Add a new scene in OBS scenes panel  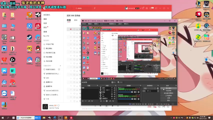tap(83, 101)
